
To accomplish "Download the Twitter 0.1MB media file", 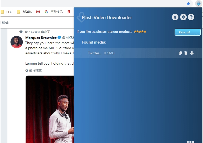I will (x=192, y=53).
